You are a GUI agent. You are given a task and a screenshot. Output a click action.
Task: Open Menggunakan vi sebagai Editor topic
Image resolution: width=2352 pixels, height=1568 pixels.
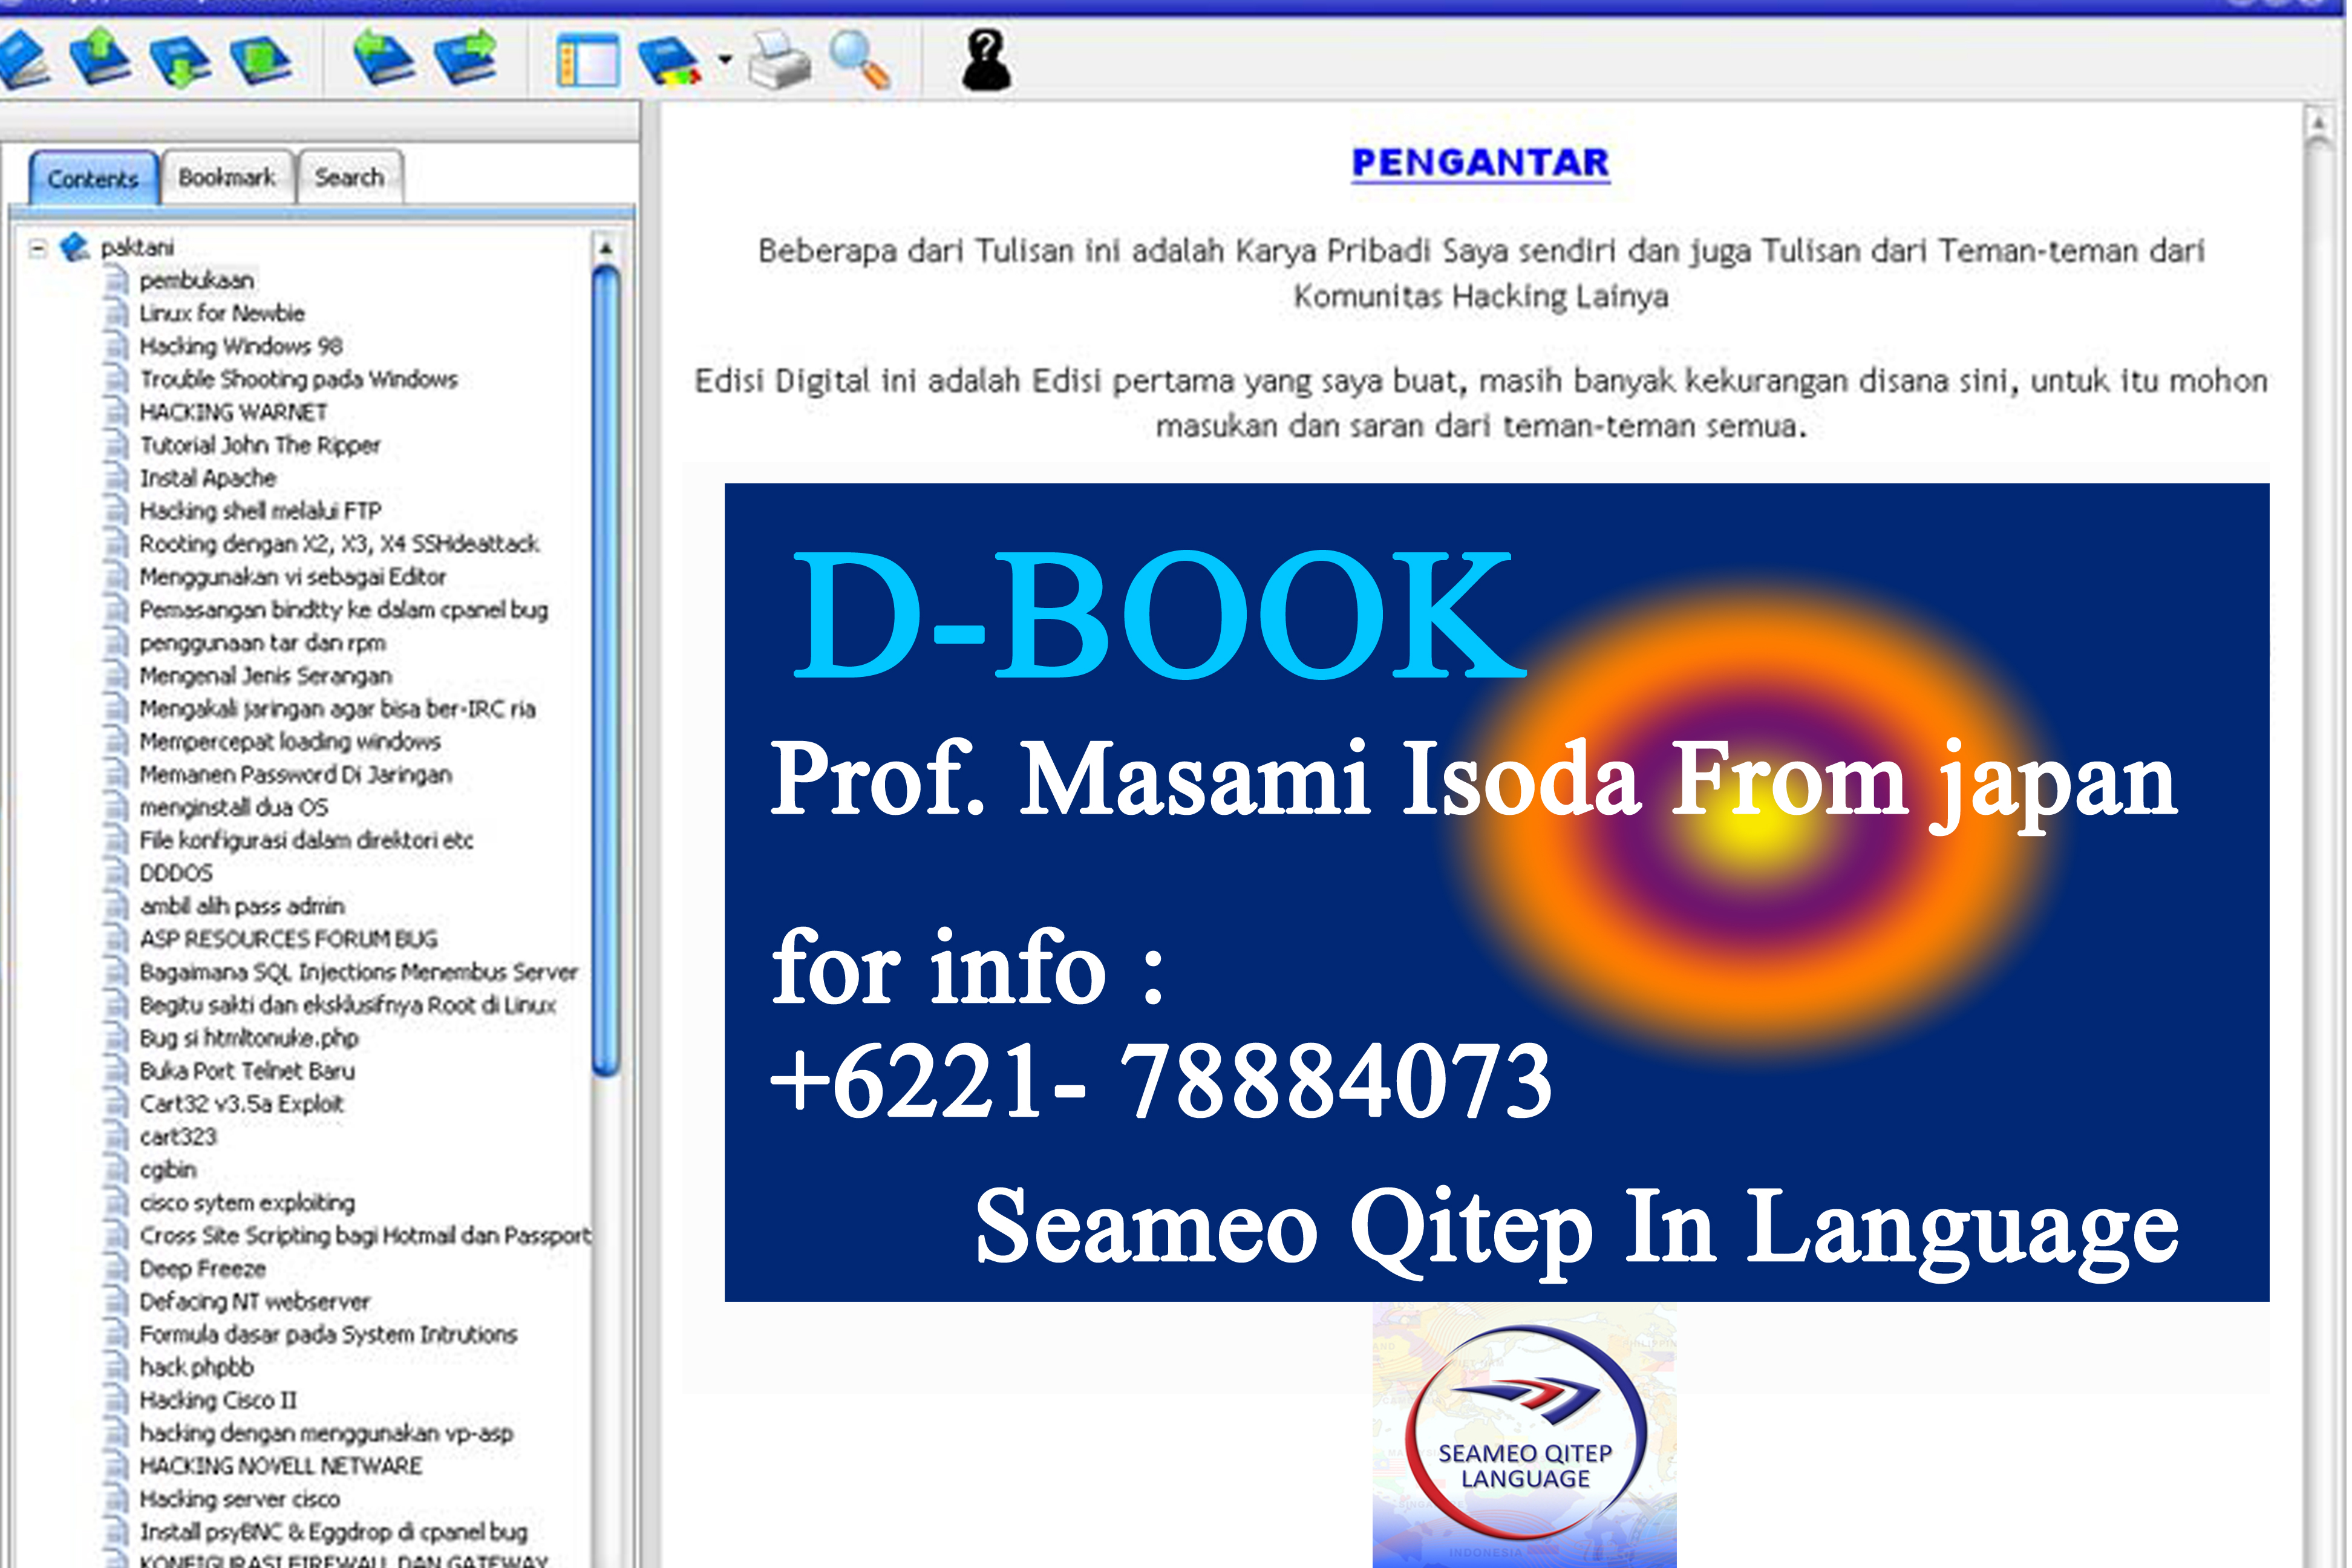292,577
